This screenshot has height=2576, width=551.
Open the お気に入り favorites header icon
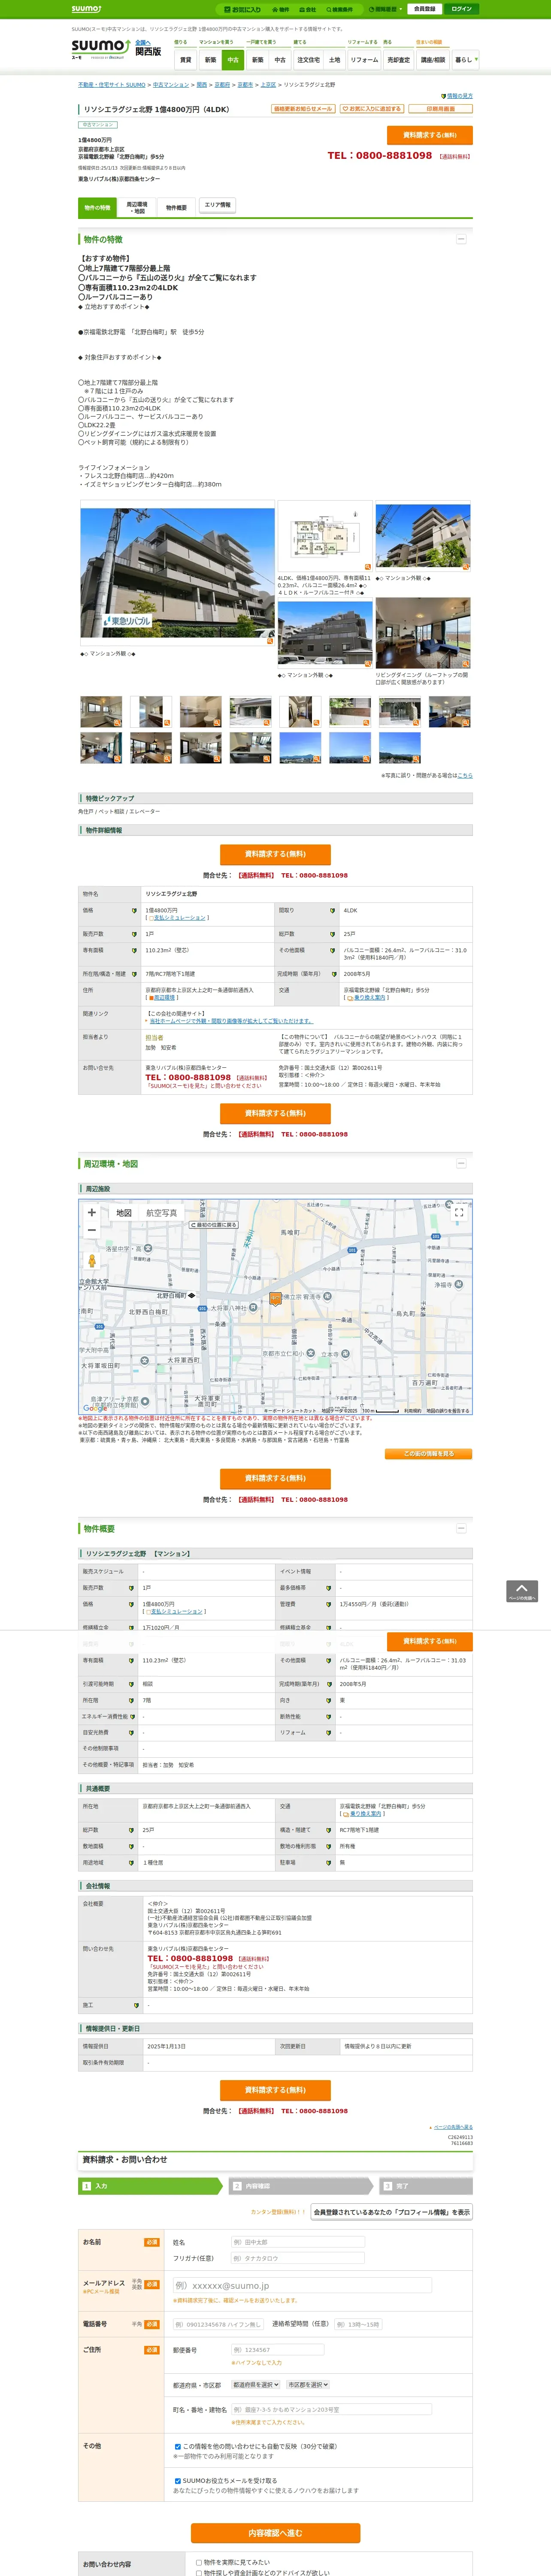(242, 9)
